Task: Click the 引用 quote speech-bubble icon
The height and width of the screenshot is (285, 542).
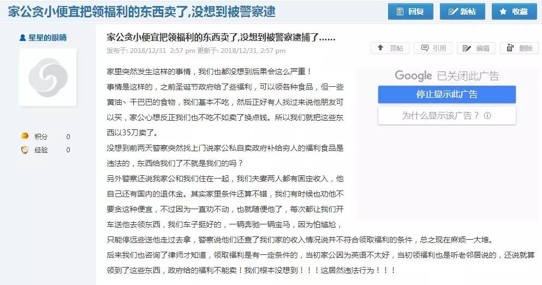Action: pyautogui.click(x=425, y=48)
